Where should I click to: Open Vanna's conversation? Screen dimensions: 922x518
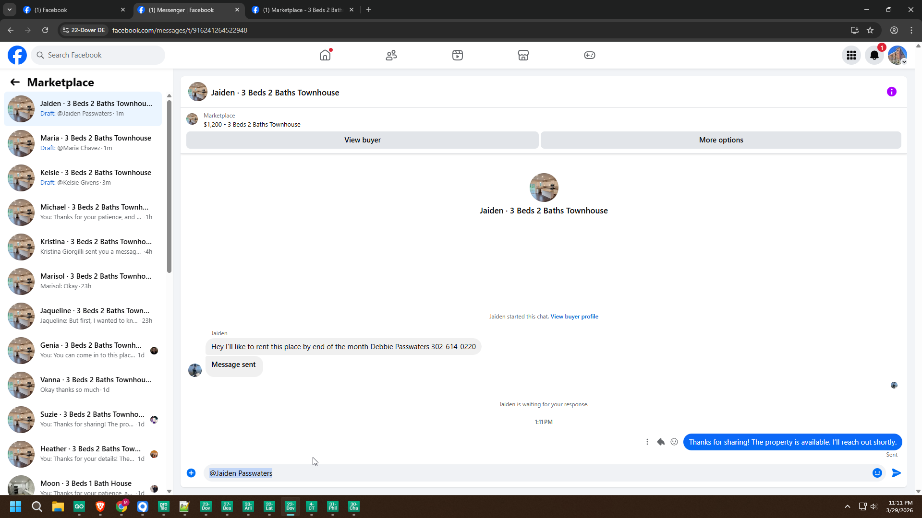[83, 385]
